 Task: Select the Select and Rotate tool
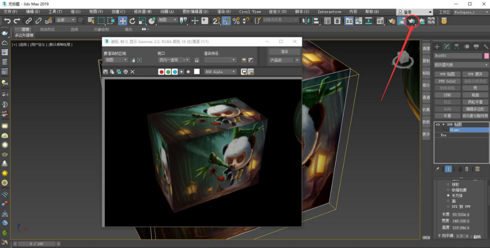(133, 20)
